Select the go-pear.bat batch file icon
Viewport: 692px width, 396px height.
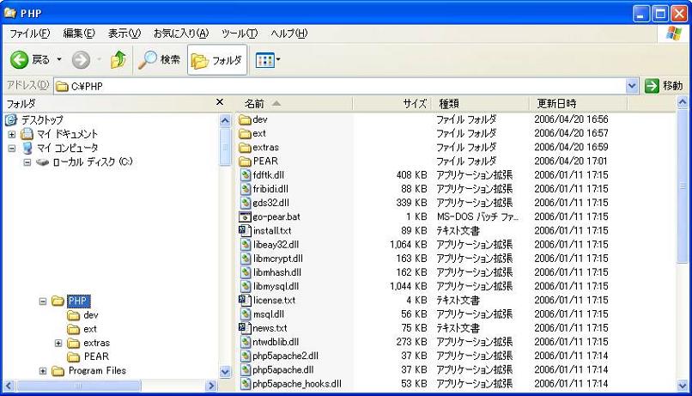click(x=245, y=216)
